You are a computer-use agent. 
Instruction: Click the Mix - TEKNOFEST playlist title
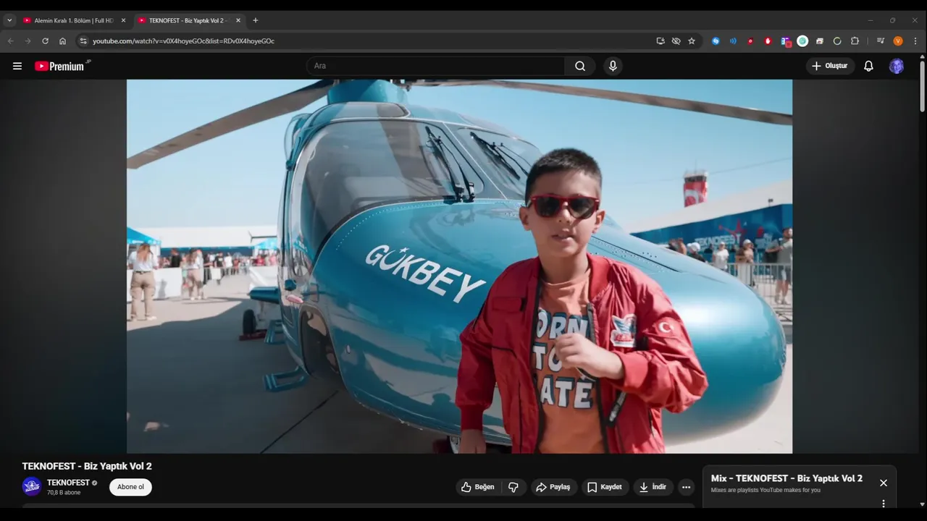tap(787, 478)
